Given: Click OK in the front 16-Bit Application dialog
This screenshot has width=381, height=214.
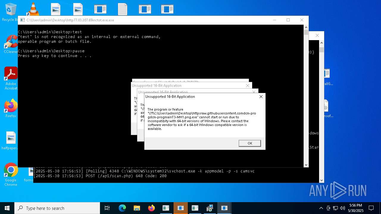Looking at the screenshot, I should pyautogui.click(x=250, y=143).
